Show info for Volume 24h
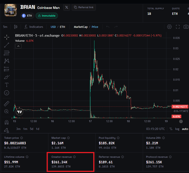 163,138
